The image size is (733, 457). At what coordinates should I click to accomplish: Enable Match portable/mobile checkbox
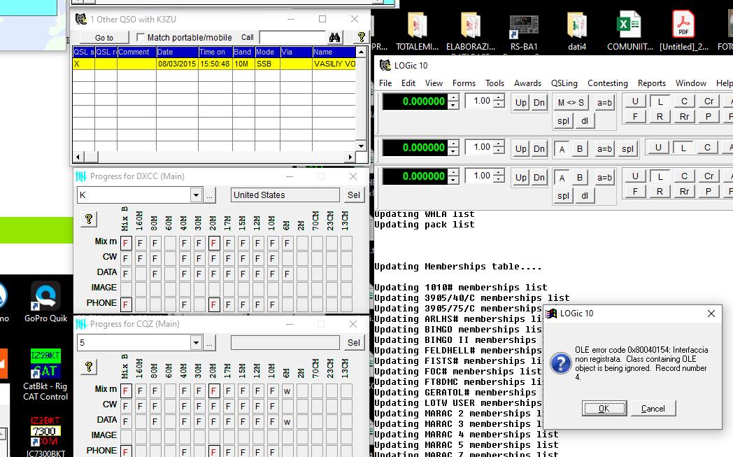tap(141, 37)
